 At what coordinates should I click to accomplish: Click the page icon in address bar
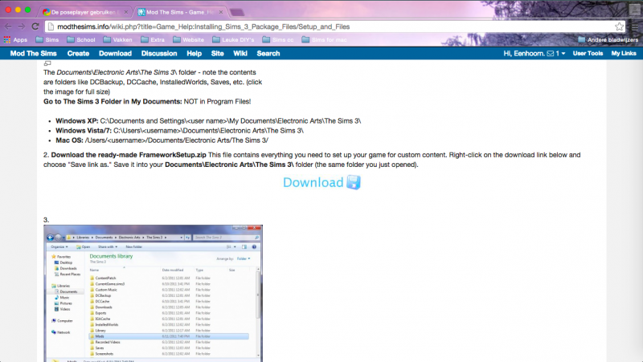pos(51,26)
